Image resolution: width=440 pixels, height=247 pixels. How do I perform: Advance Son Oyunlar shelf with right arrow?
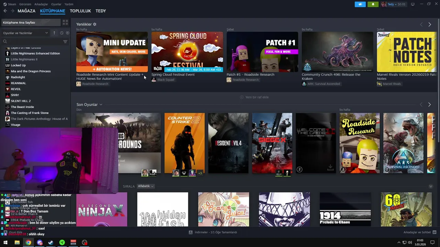[x=429, y=104]
